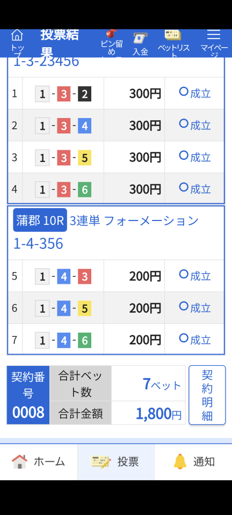Screen dimensions: 232x515
Task: Tap the pushpin ピン留め icon
Action: pos(111,34)
